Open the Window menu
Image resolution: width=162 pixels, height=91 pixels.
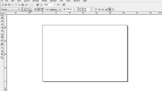77,1
